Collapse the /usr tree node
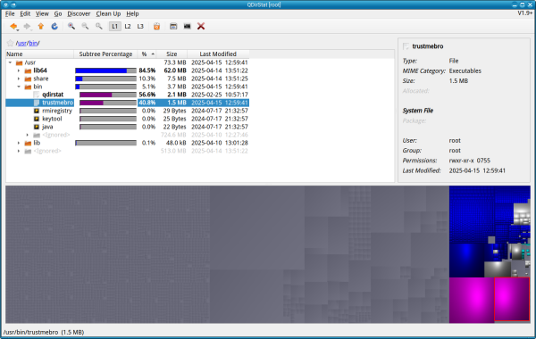536x339 pixels. coord(10,62)
